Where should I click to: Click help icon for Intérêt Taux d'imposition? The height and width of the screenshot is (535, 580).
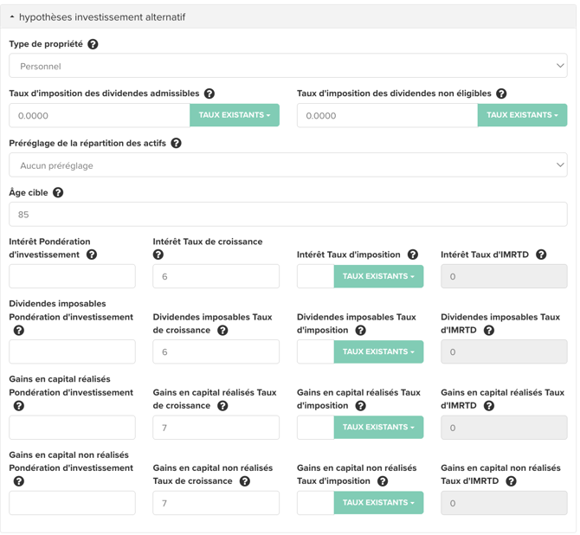point(413,255)
